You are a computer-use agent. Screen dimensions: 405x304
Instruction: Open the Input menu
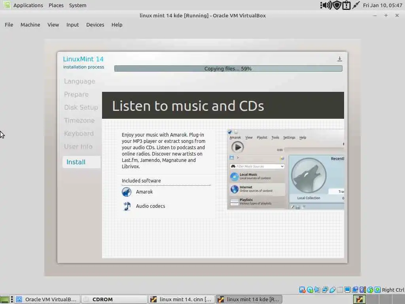click(73, 25)
